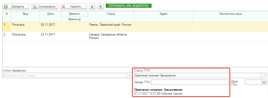The image size is (268, 98).
Task: Expand the Статус перевозки dropdown
Action: pos(129,76)
